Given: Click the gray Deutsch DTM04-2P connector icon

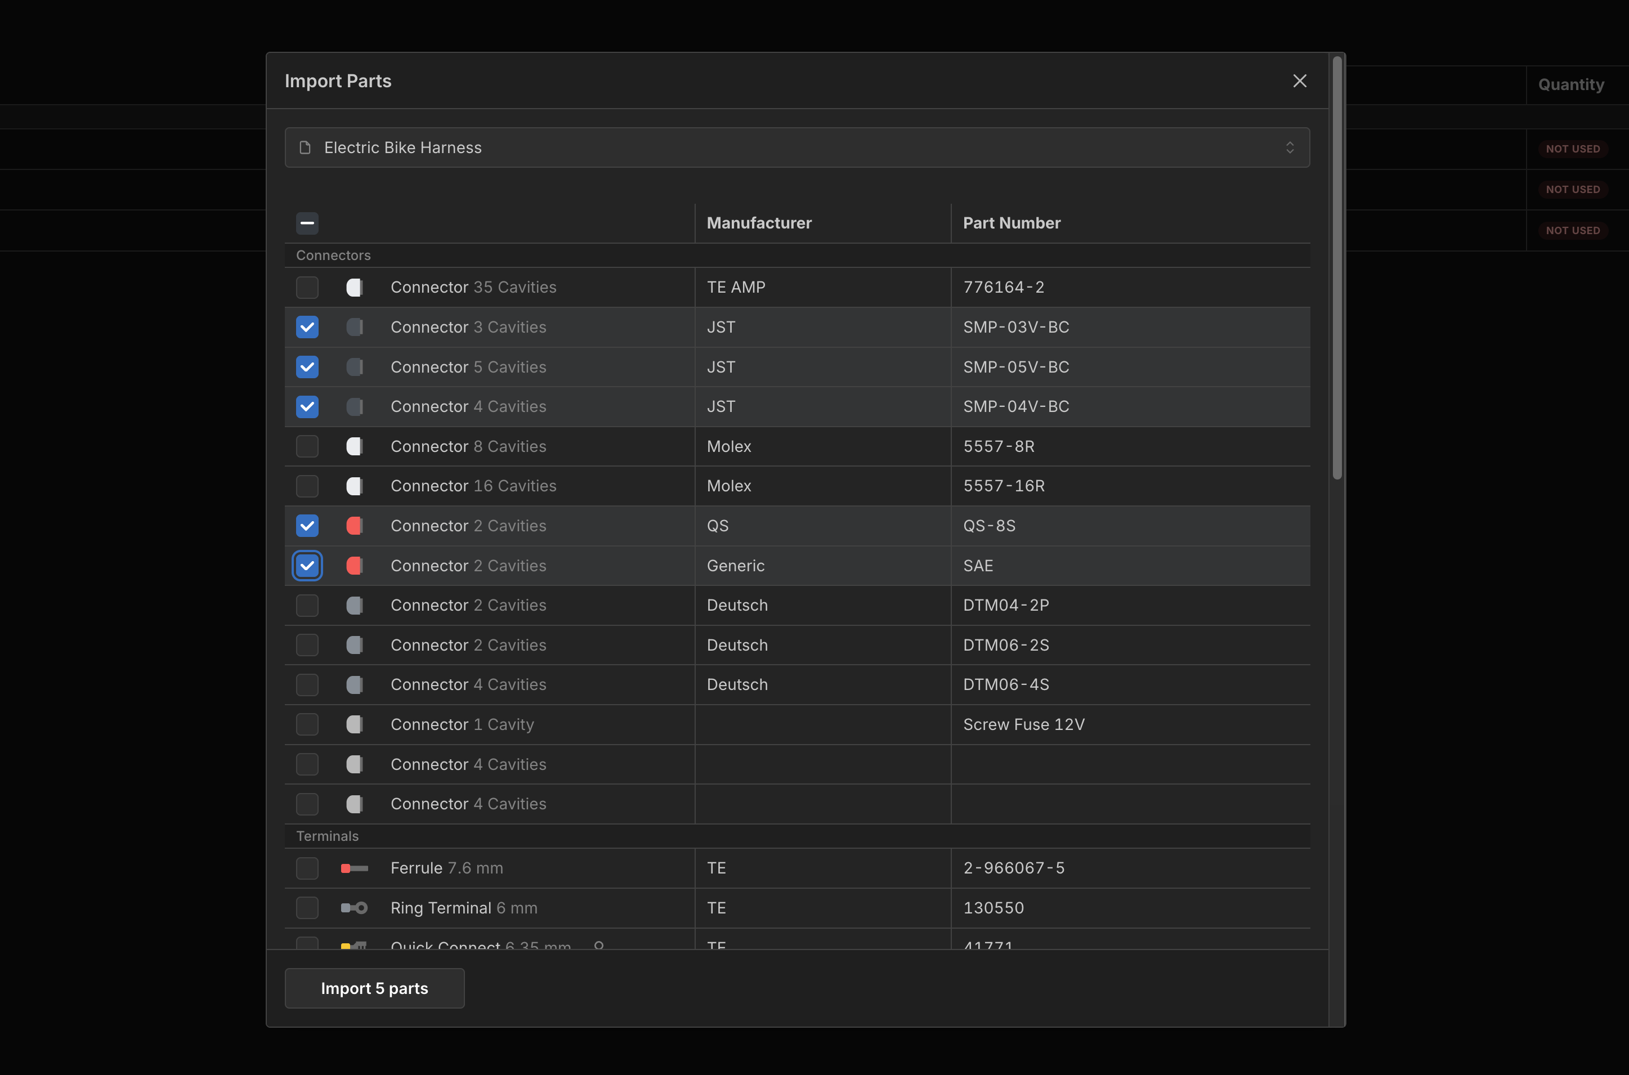Looking at the screenshot, I should [355, 606].
